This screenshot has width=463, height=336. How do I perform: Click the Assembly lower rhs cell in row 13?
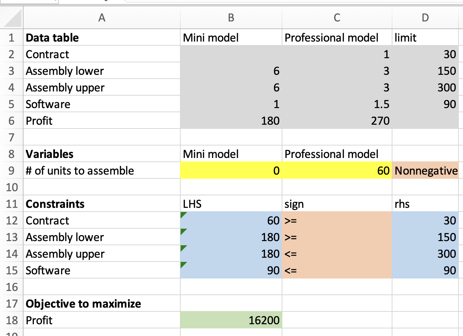coord(426,237)
